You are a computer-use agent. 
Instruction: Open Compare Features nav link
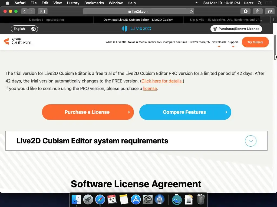175,42
